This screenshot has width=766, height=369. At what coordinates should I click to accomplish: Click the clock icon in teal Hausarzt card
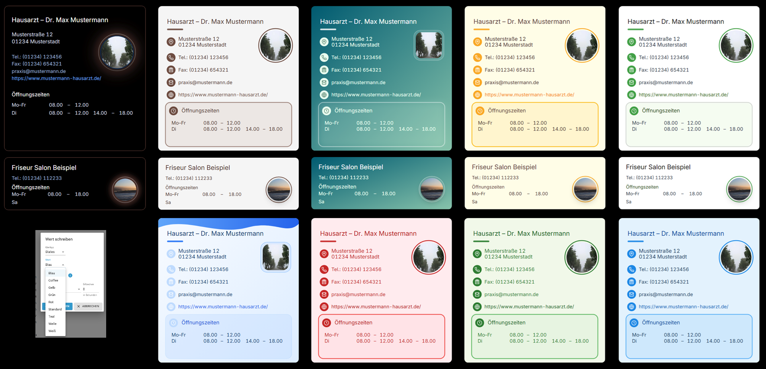(x=327, y=111)
